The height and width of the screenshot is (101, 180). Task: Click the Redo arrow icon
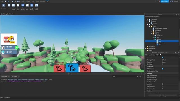tap(10, 1)
